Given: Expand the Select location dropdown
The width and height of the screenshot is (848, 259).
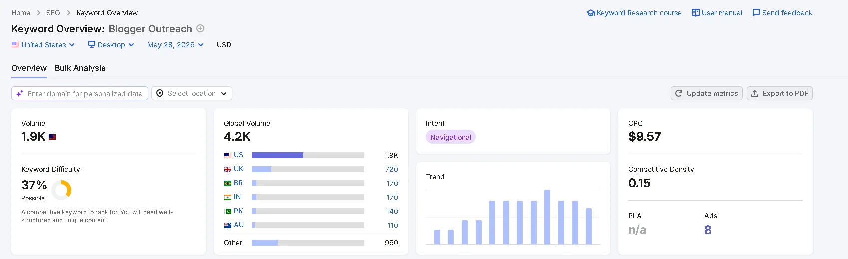Looking at the screenshot, I should (x=192, y=93).
